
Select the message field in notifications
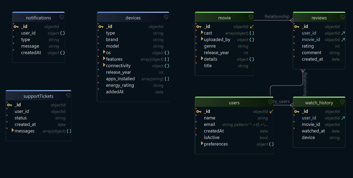pos(38,46)
